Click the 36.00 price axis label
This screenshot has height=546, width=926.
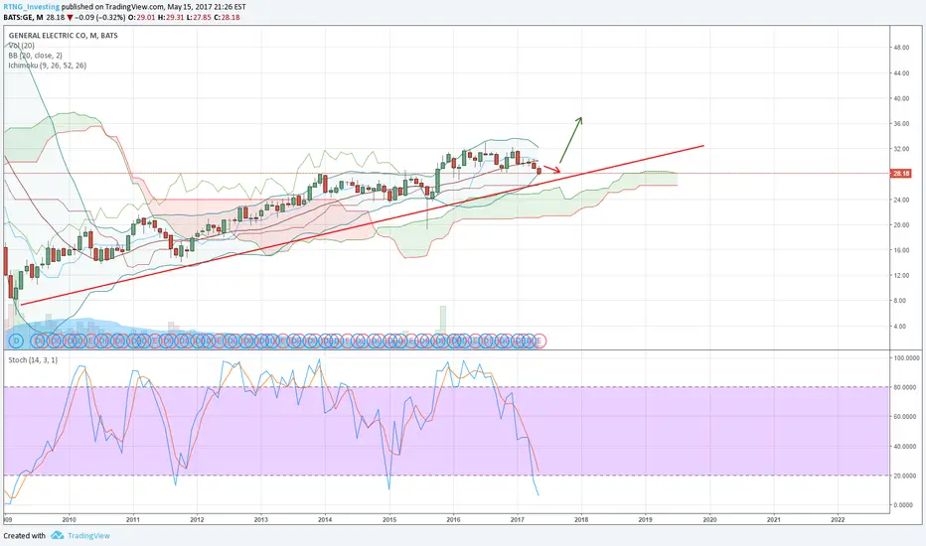(901, 124)
